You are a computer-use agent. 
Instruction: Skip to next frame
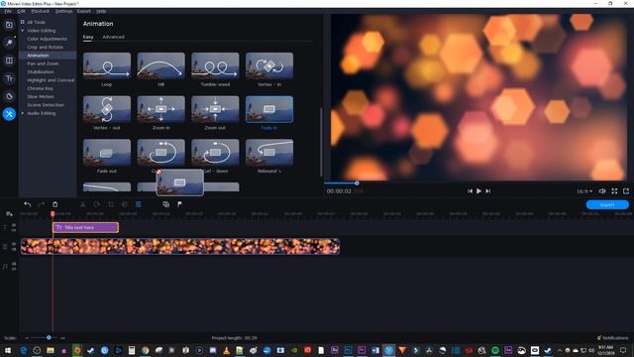point(488,191)
